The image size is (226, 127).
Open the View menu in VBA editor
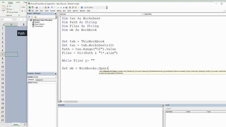(42, 11)
